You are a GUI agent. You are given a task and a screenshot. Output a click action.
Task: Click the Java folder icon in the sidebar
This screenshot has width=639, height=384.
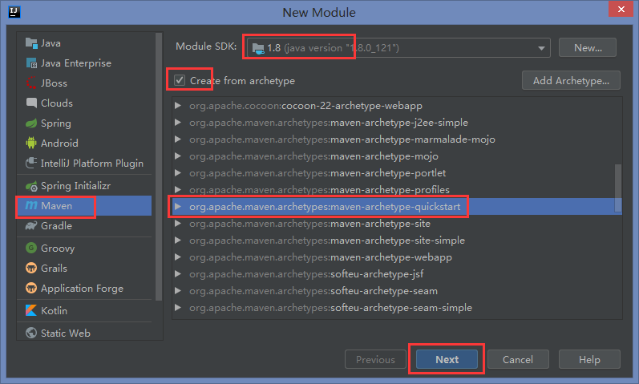31,42
